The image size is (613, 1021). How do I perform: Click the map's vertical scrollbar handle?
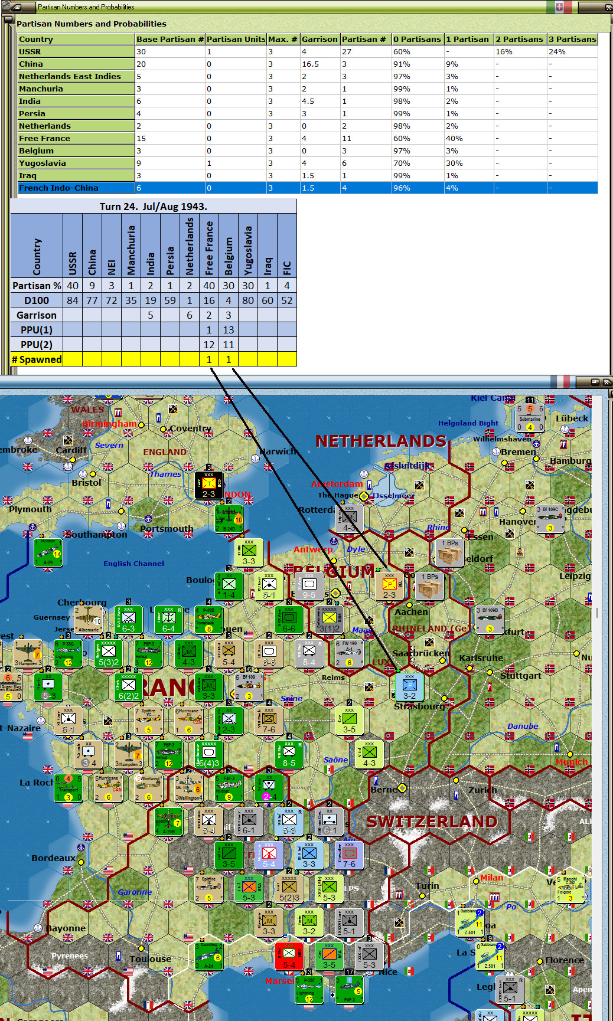click(x=597, y=612)
